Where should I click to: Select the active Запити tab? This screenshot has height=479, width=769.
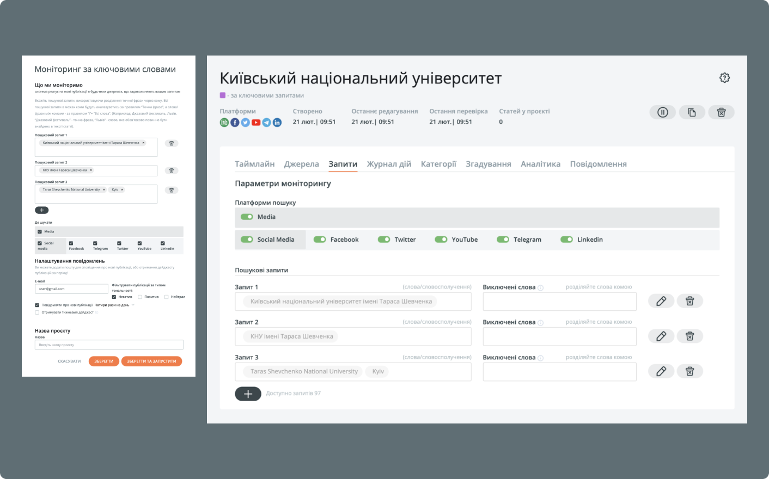[343, 164]
